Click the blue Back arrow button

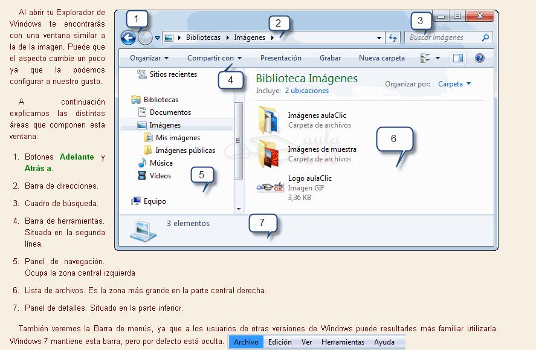[128, 38]
